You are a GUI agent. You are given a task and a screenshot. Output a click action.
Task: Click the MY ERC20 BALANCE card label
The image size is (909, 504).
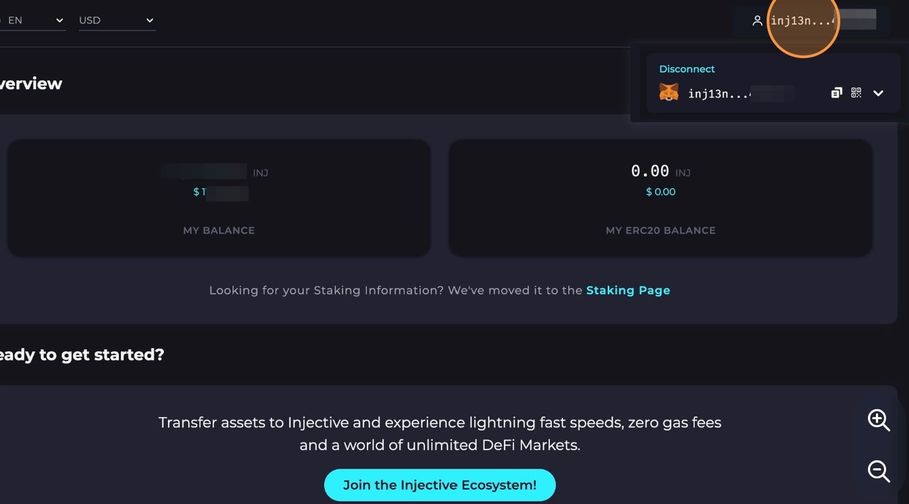[x=660, y=230]
